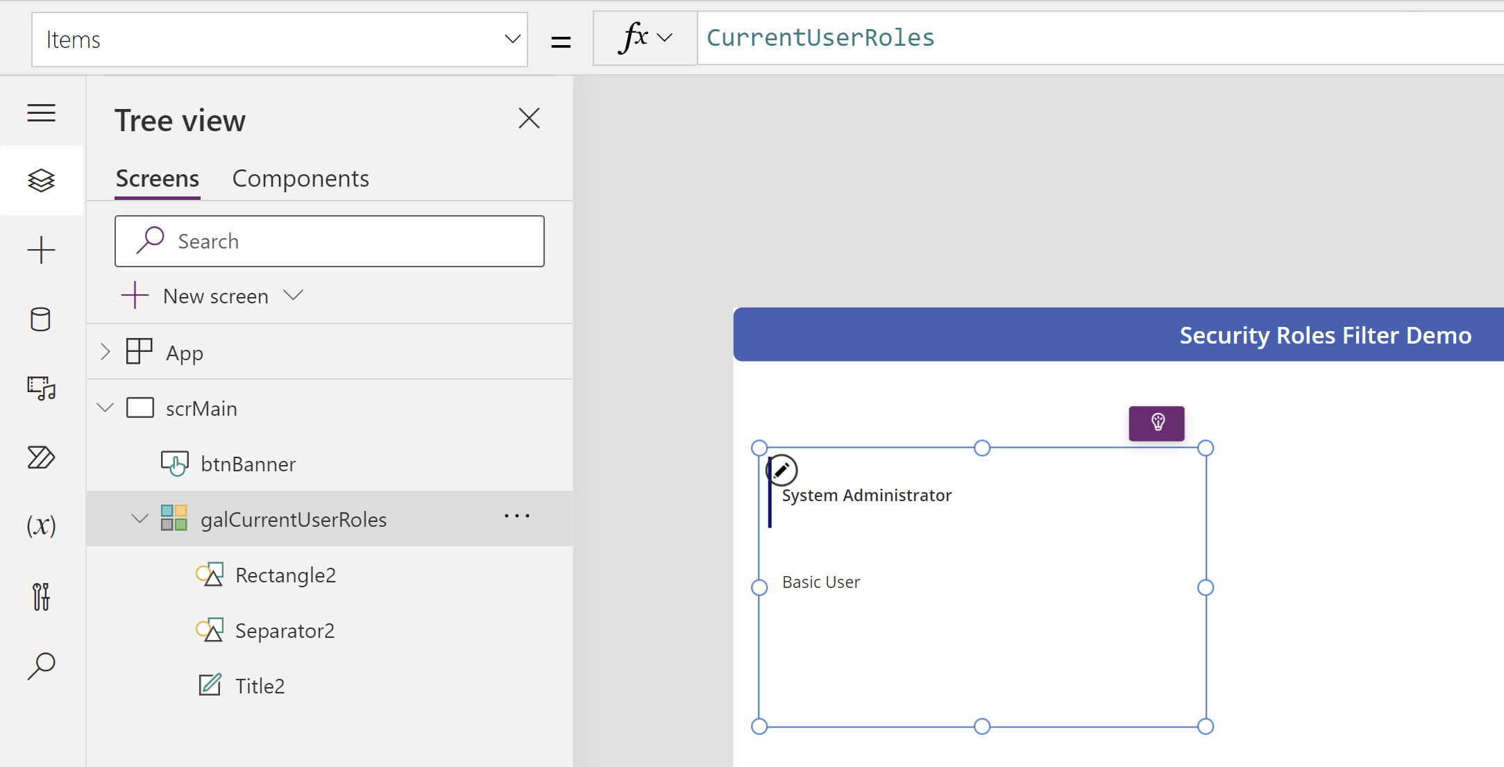This screenshot has height=767, width=1504.
Task: Click the Insert plus icon in sidebar
Action: click(42, 250)
